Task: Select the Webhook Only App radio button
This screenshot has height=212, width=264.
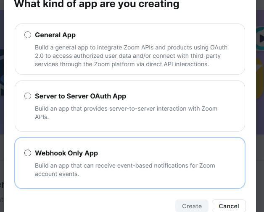Action: point(28,153)
